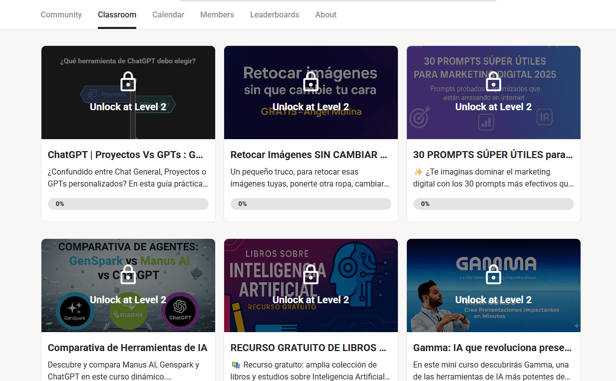
Task: Open "Comparativa de Herramientas de IA" title
Action: [127, 348]
